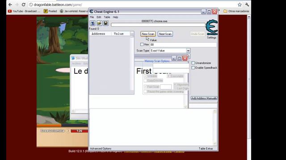The height and width of the screenshot is (160, 286).
Task: Click the save floppy disk icon
Action: 105,23
